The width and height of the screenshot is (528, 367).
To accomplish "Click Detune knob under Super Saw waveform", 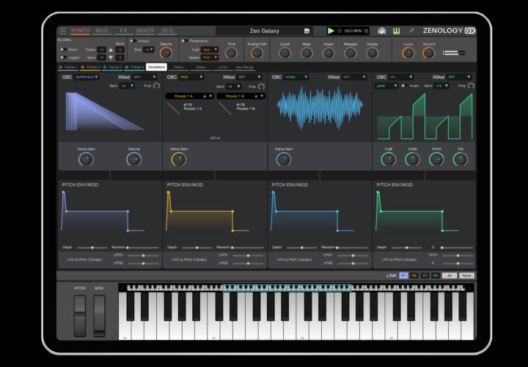I will (134, 160).
